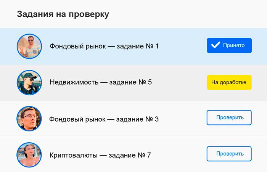Viewport: 267px width, 172px height.
Task: Click the avatar of the man in cap
Action: (29, 82)
